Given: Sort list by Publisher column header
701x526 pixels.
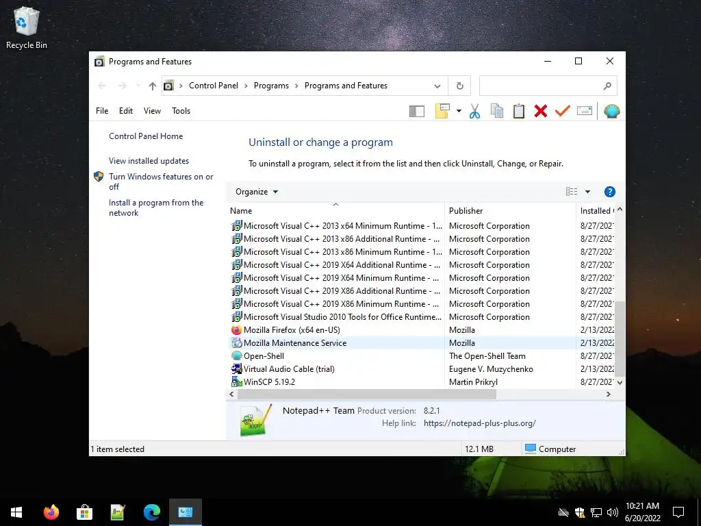Looking at the screenshot, I should (509, 211).
